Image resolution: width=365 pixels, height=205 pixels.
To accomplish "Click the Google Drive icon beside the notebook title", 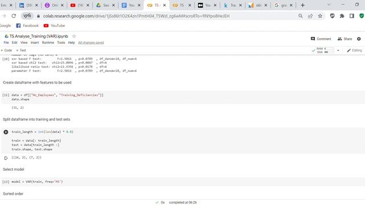I will click(6, 36).
